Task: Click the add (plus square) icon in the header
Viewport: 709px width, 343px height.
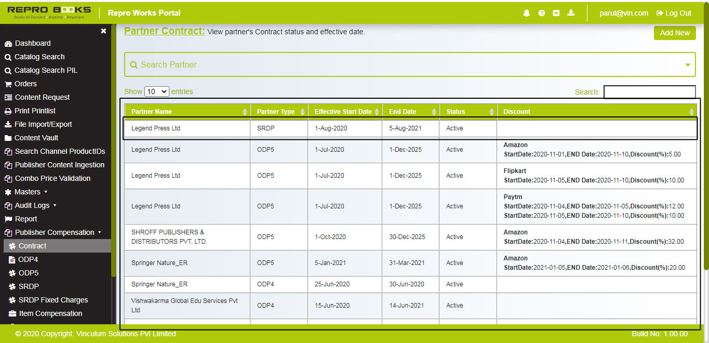Action: tap(556, 13)
